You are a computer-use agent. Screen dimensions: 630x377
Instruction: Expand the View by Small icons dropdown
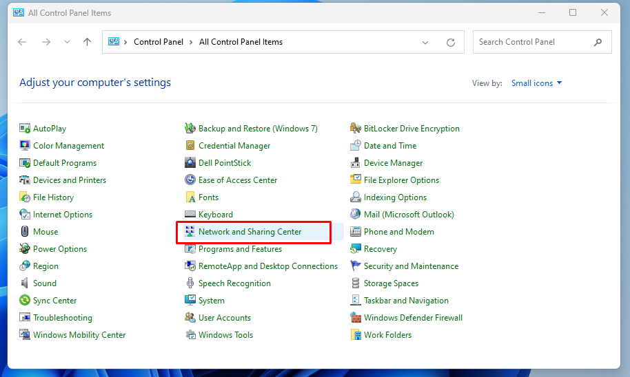point(536,83)
